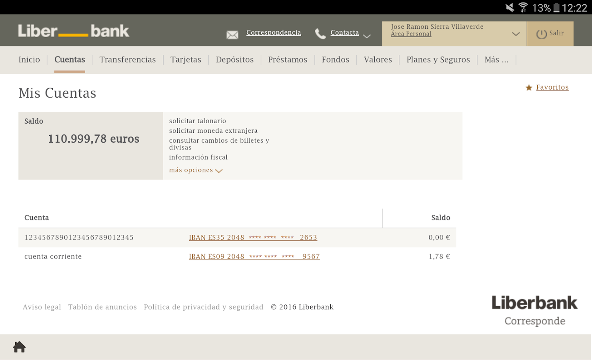Open account IBAN ES35 ending 2653
Screen dimensions: 592x360
(x=253, y=238)
